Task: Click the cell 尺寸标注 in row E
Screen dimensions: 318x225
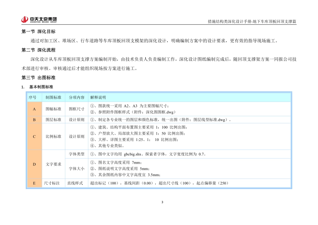Action: 54,183
